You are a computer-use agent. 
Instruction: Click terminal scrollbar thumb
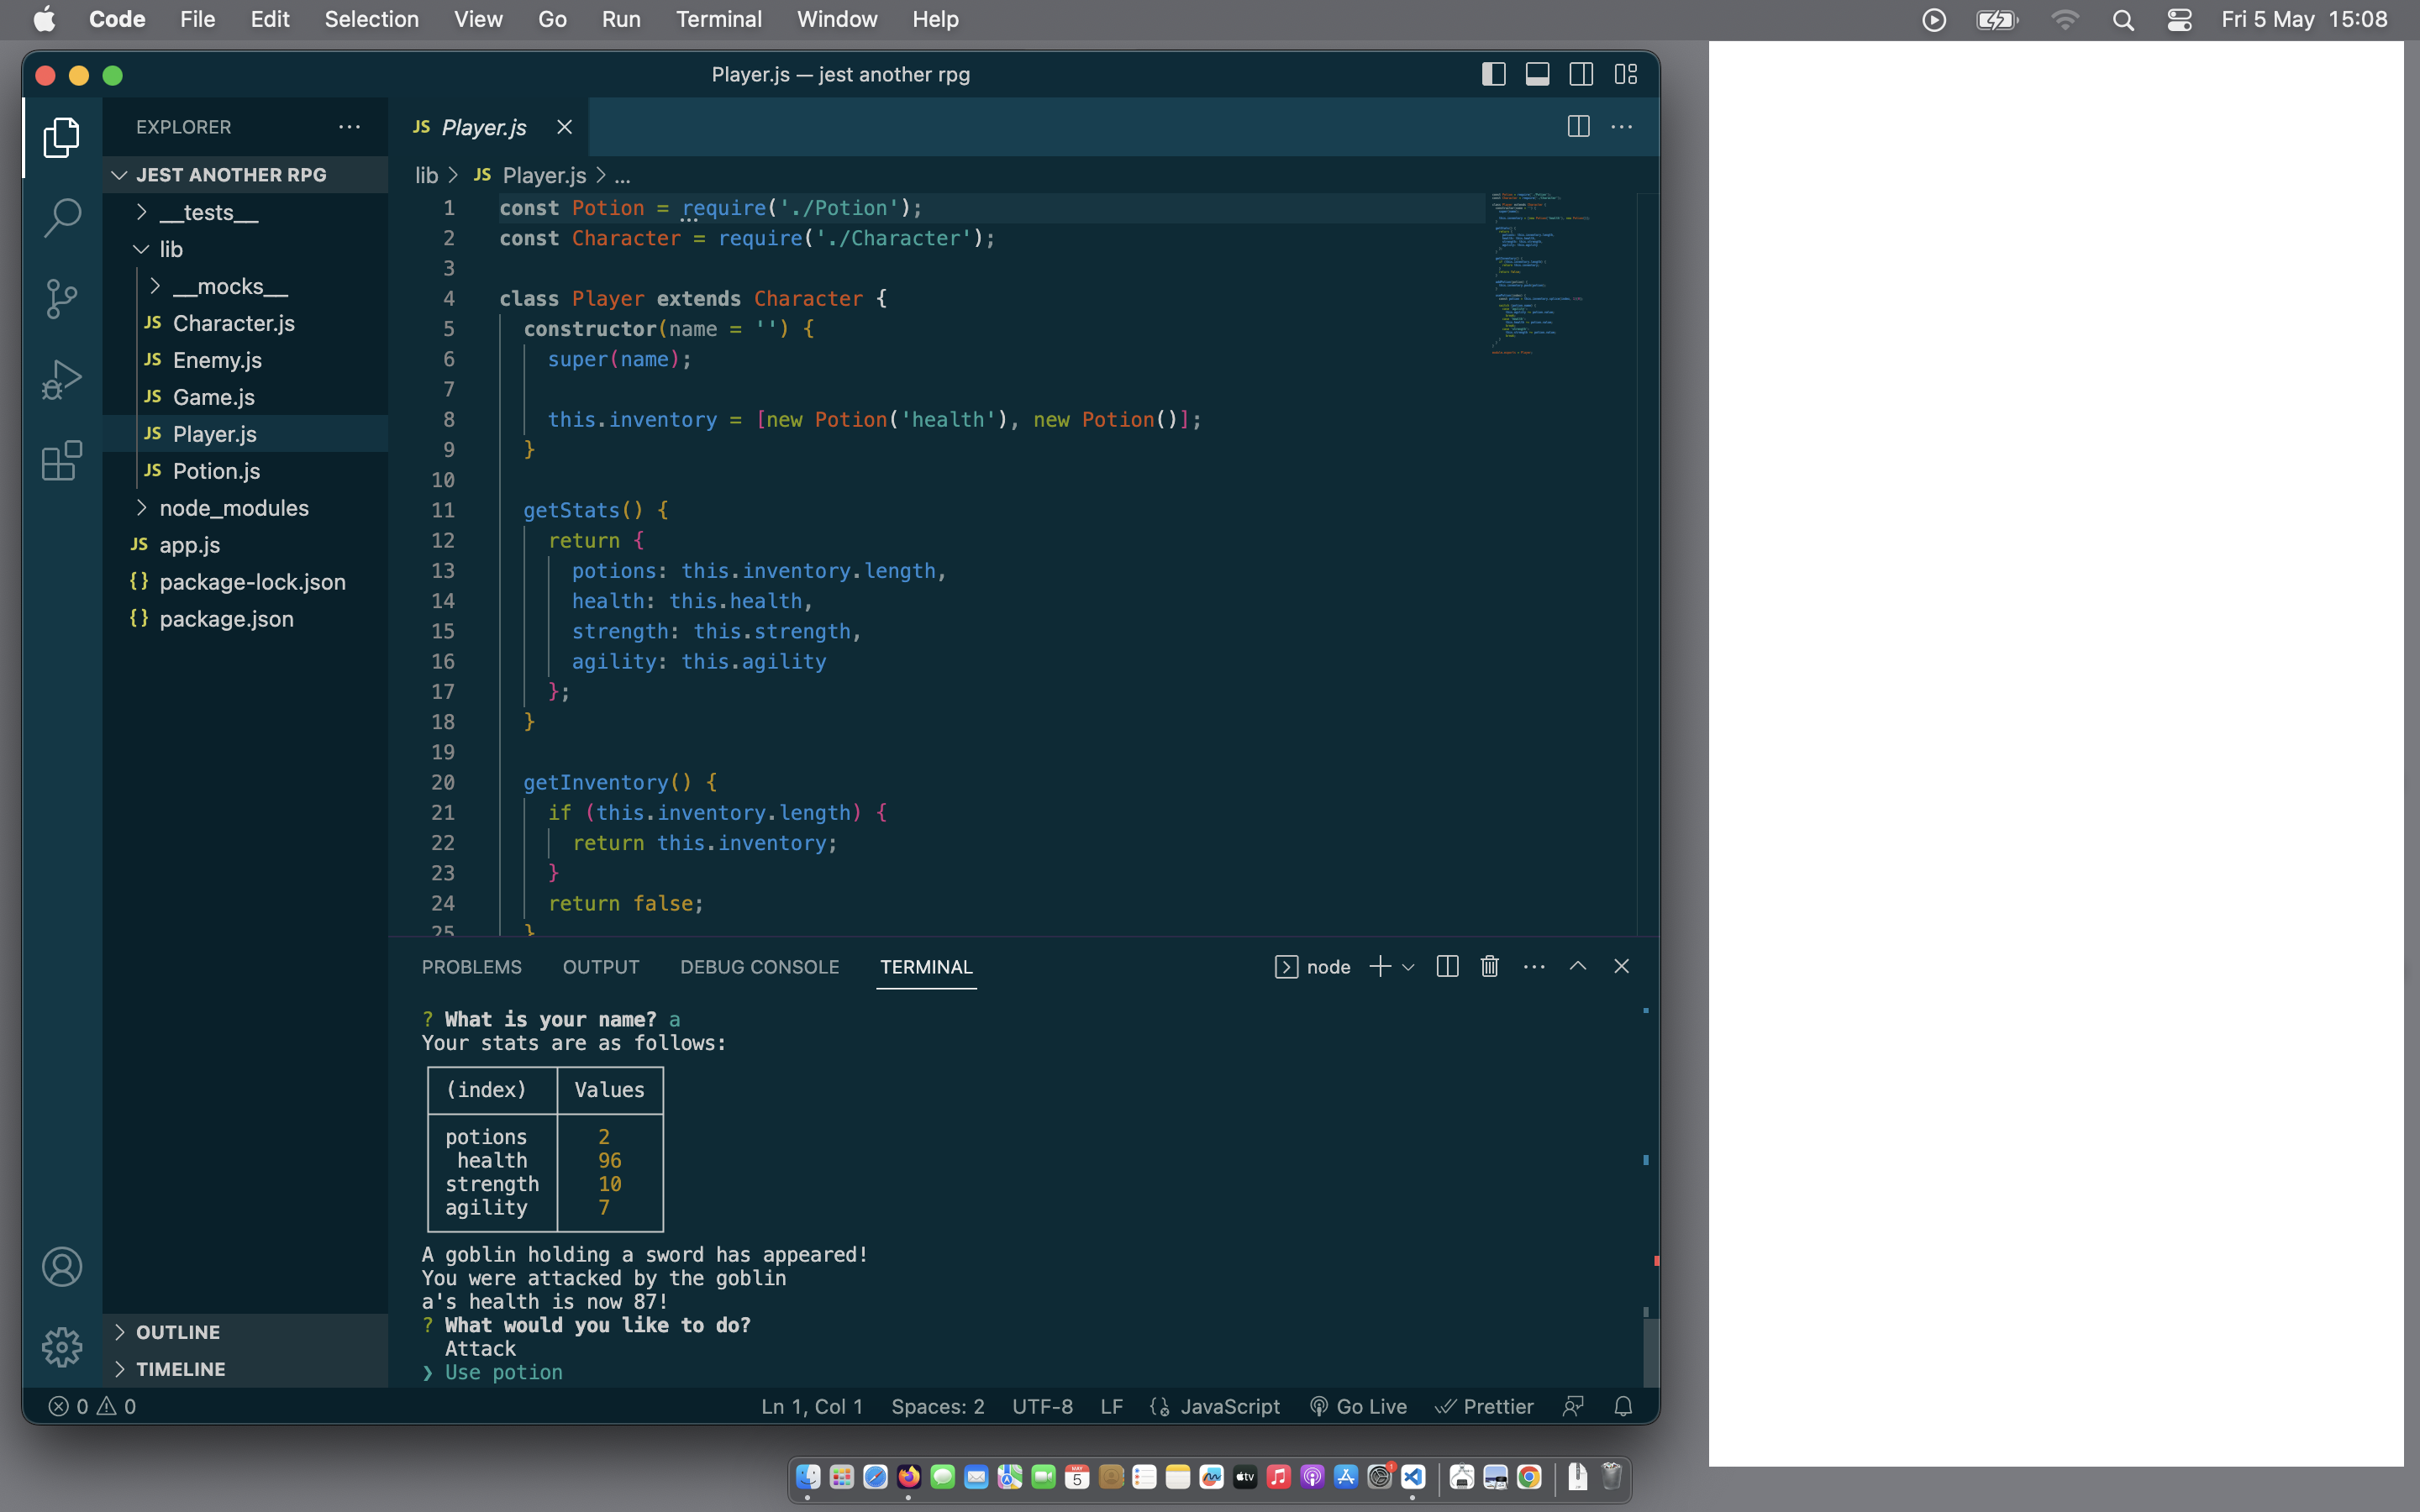[x=1651, y=1352]
